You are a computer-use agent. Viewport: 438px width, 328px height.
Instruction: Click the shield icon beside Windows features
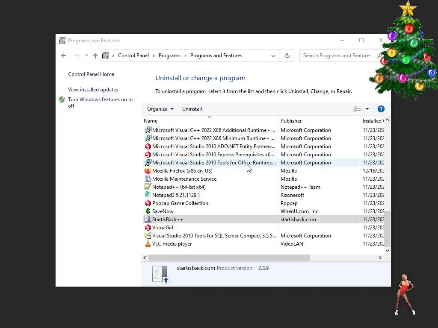pyautogui.click(x=62, y=100)
